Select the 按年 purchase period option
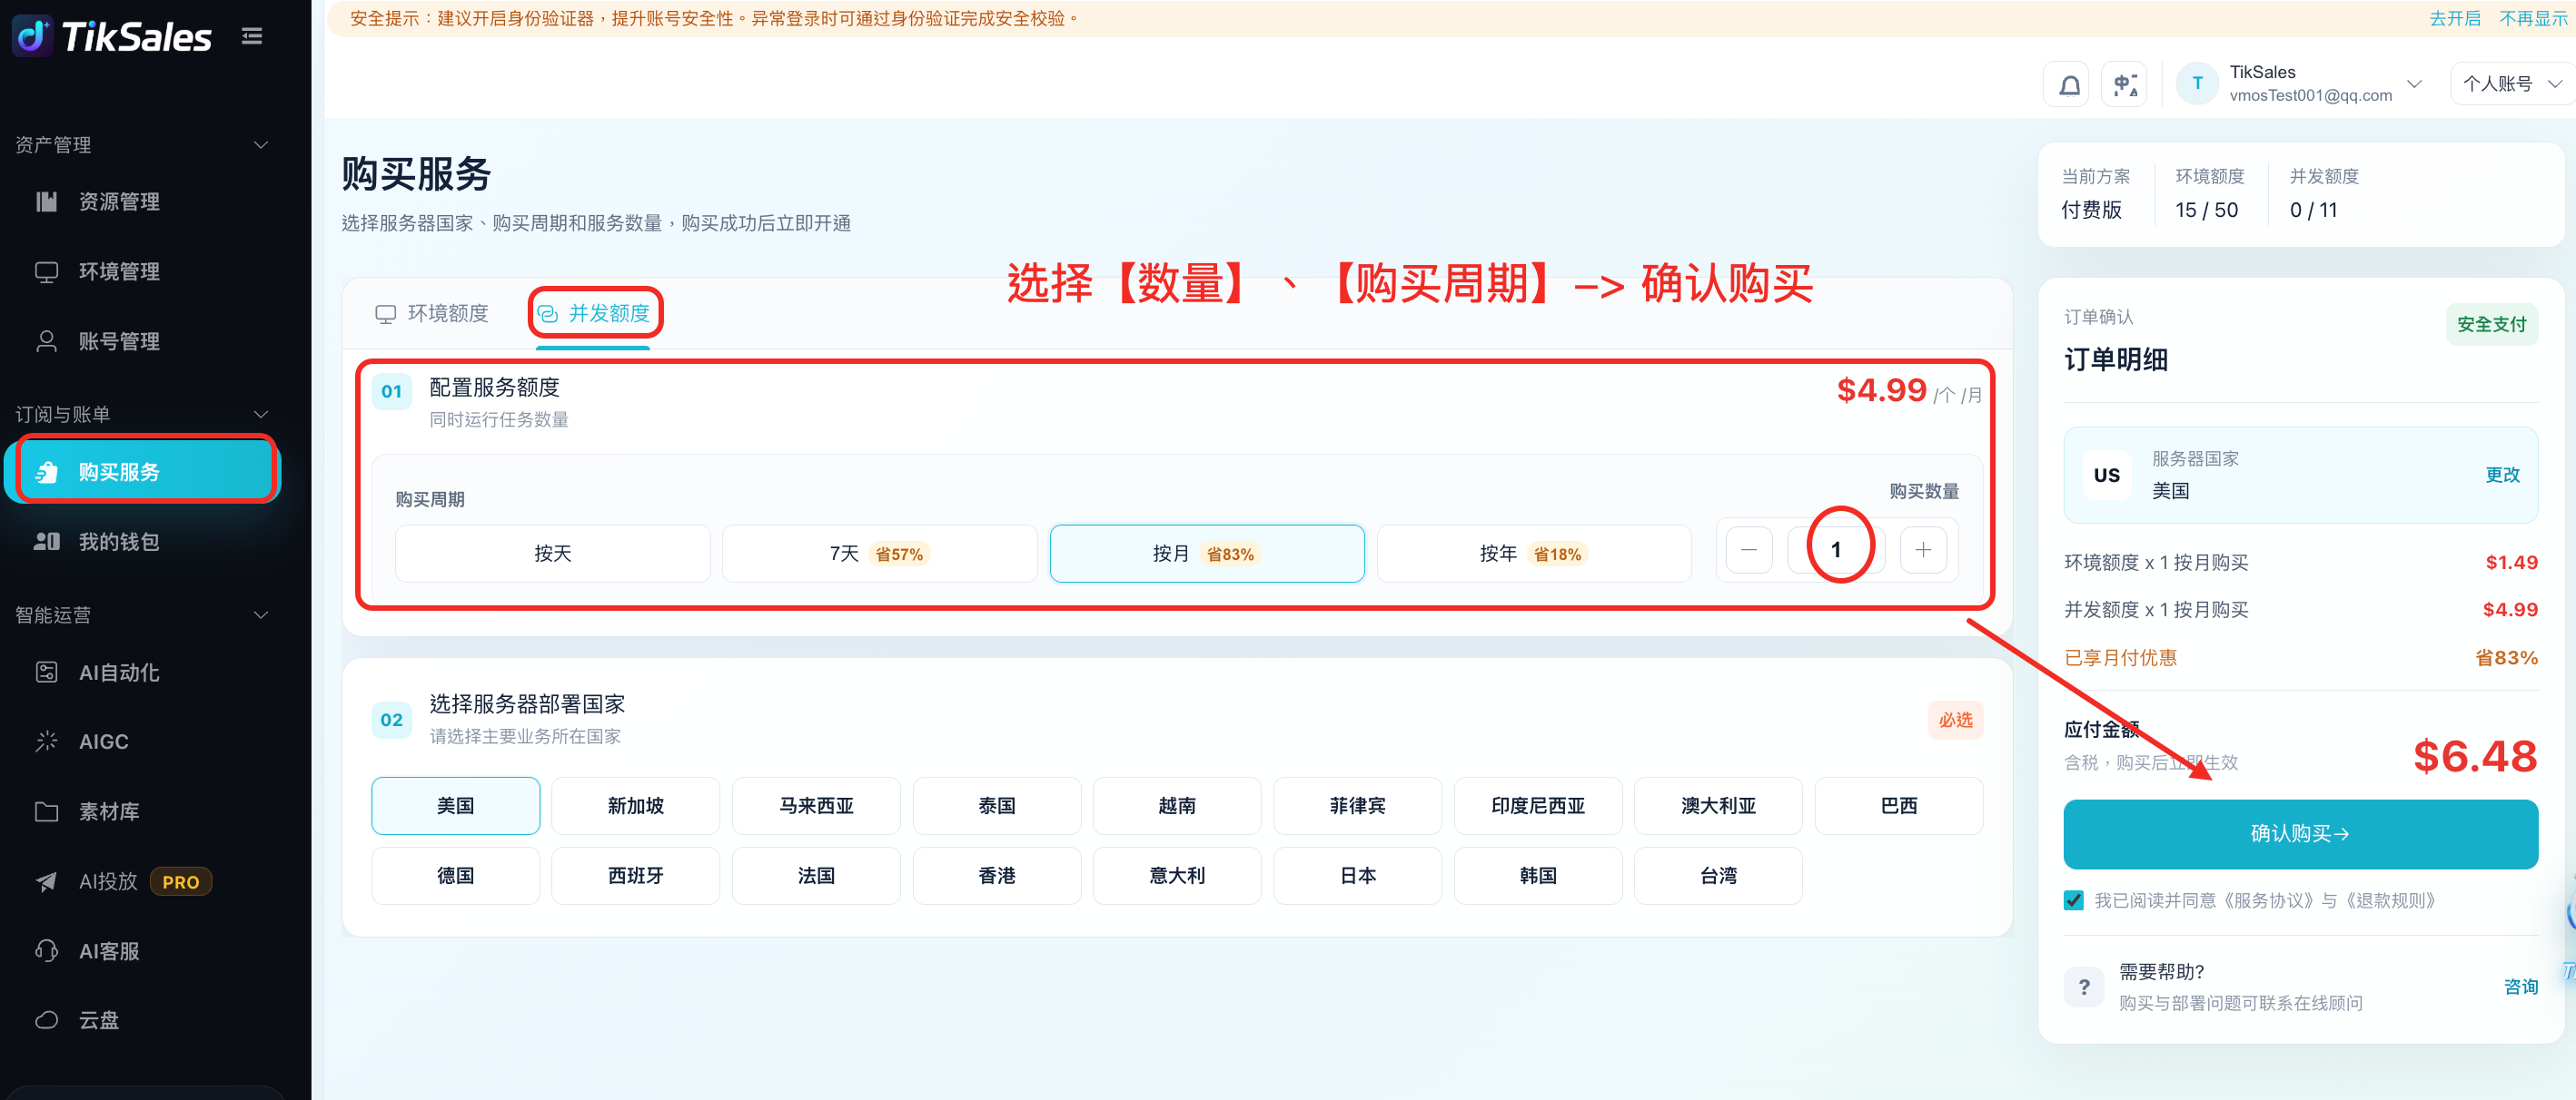2576x1100 pixels. click(1533, 554)
